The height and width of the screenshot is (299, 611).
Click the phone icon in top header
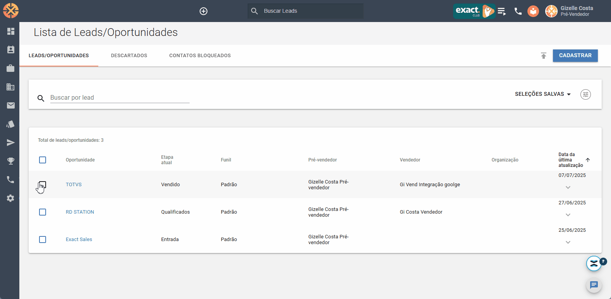point(518,11)
